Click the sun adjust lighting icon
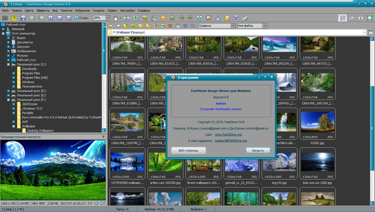This screenshot has height=212, width=375. 163,18
